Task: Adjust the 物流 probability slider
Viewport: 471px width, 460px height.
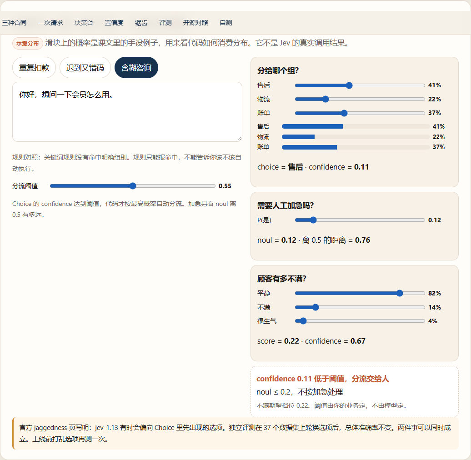Action: [x=360, y=99]
